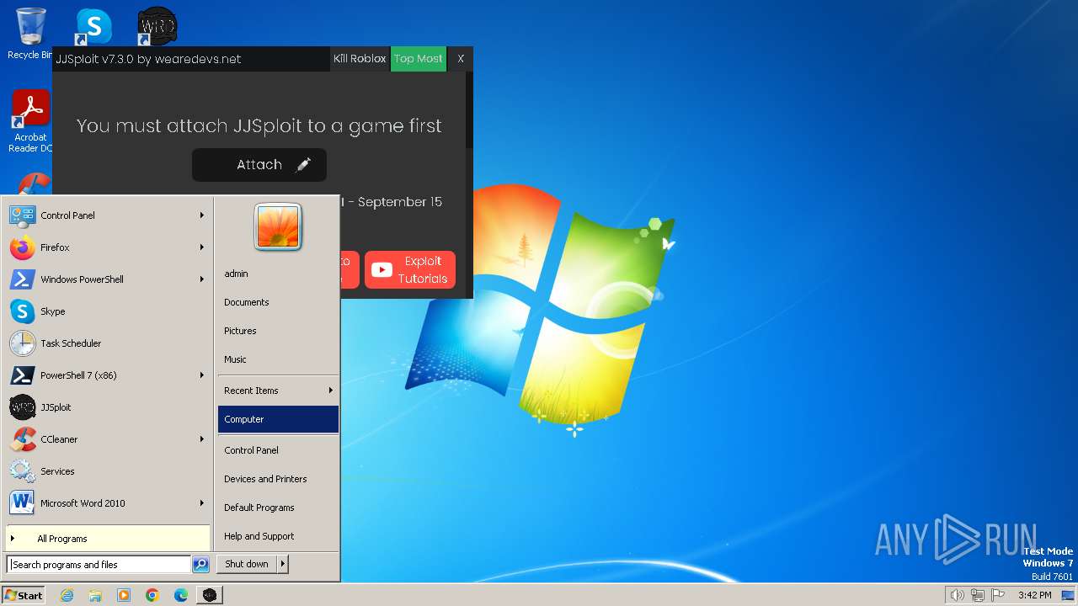Click the Skype icon in Start menu
Image resolution: width=1078 pixels, height=606 pixels.
pyautogui.click(x=22, y=311)
